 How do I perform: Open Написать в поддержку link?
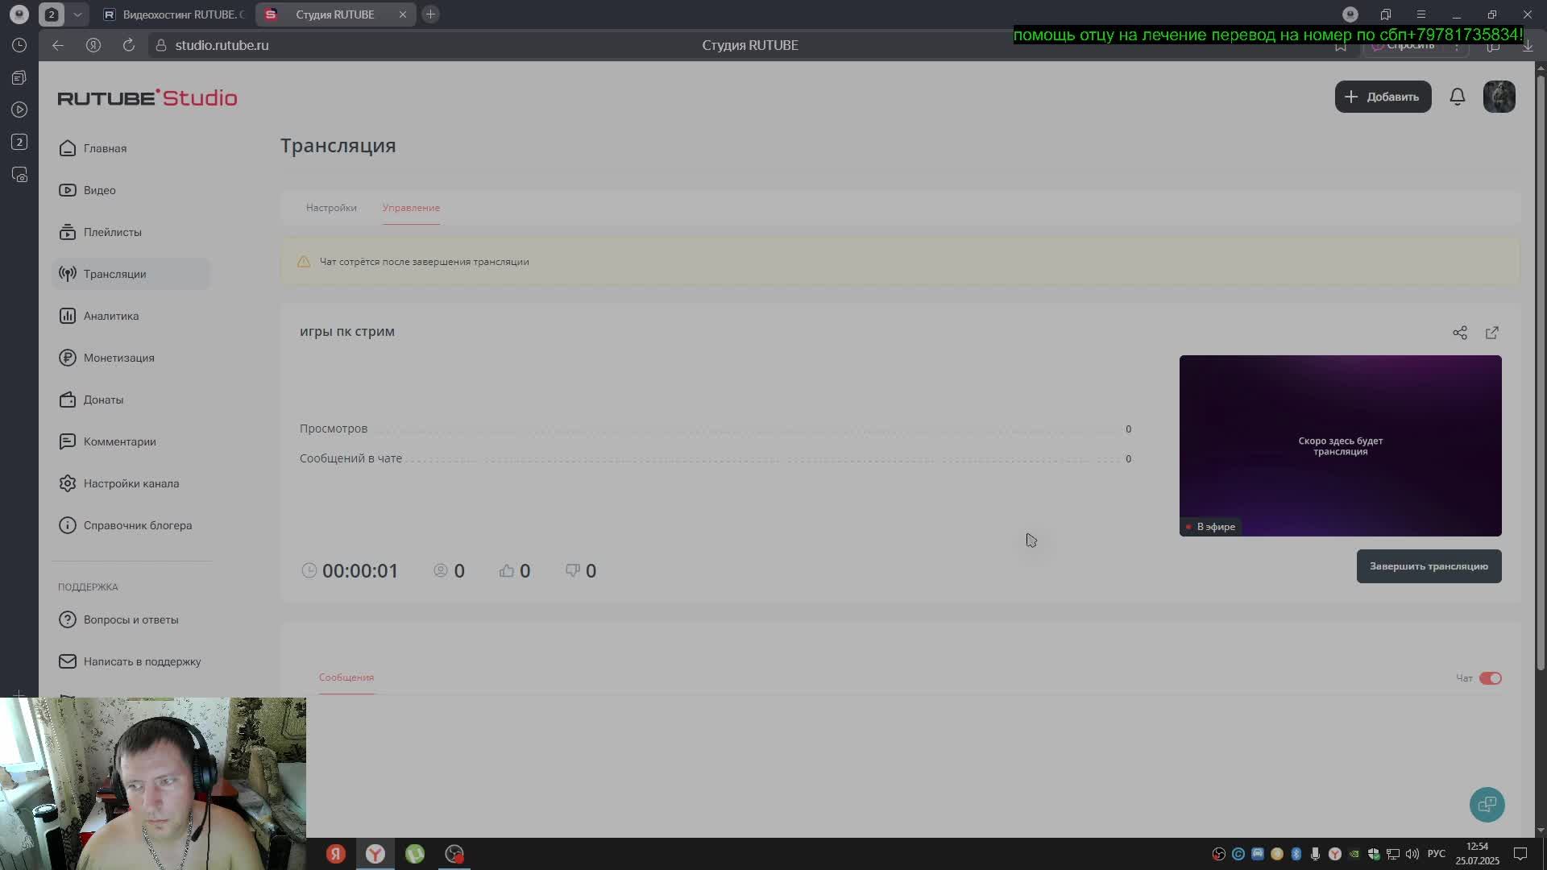pyautogui.click(x=142, y=661)
